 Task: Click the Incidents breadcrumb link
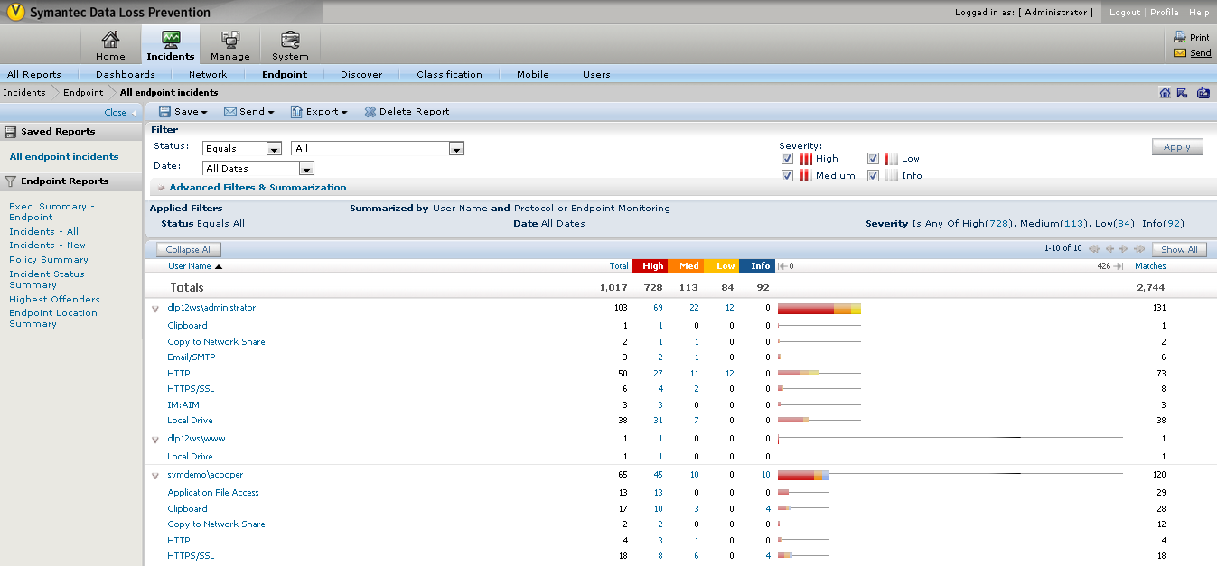[24, 93]
